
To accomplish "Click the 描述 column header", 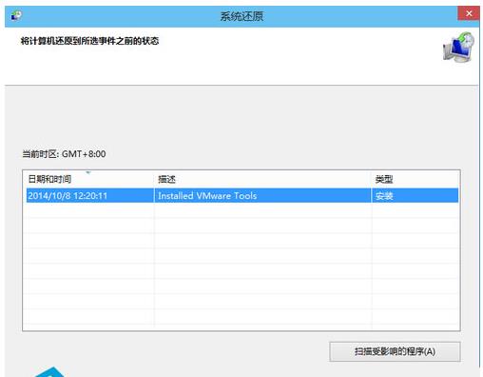I will [262, 179].
